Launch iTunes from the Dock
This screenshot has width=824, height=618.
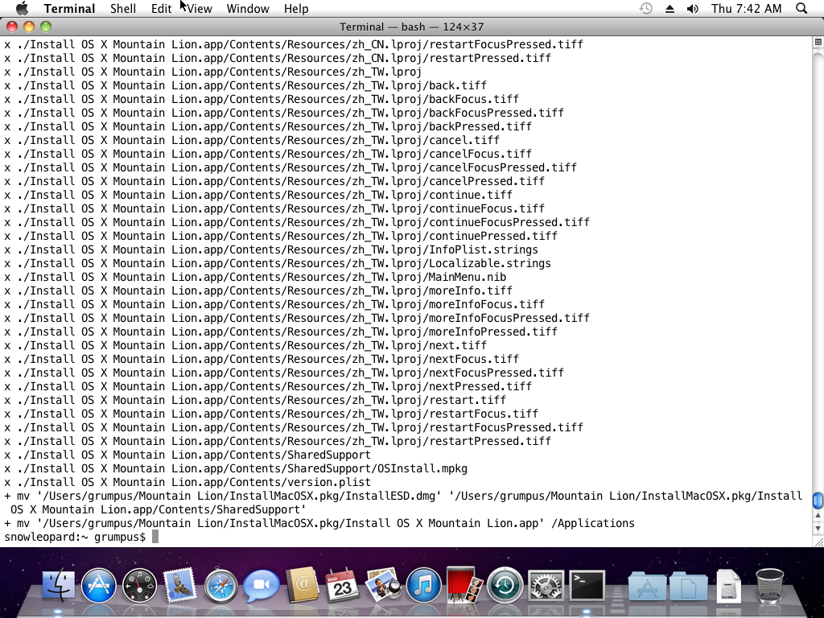[x=423, y=585]
